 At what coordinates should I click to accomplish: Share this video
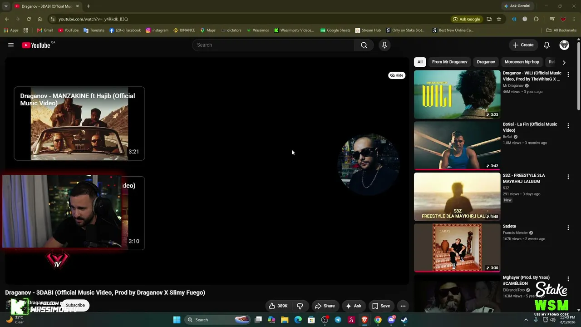pos(325,306)
